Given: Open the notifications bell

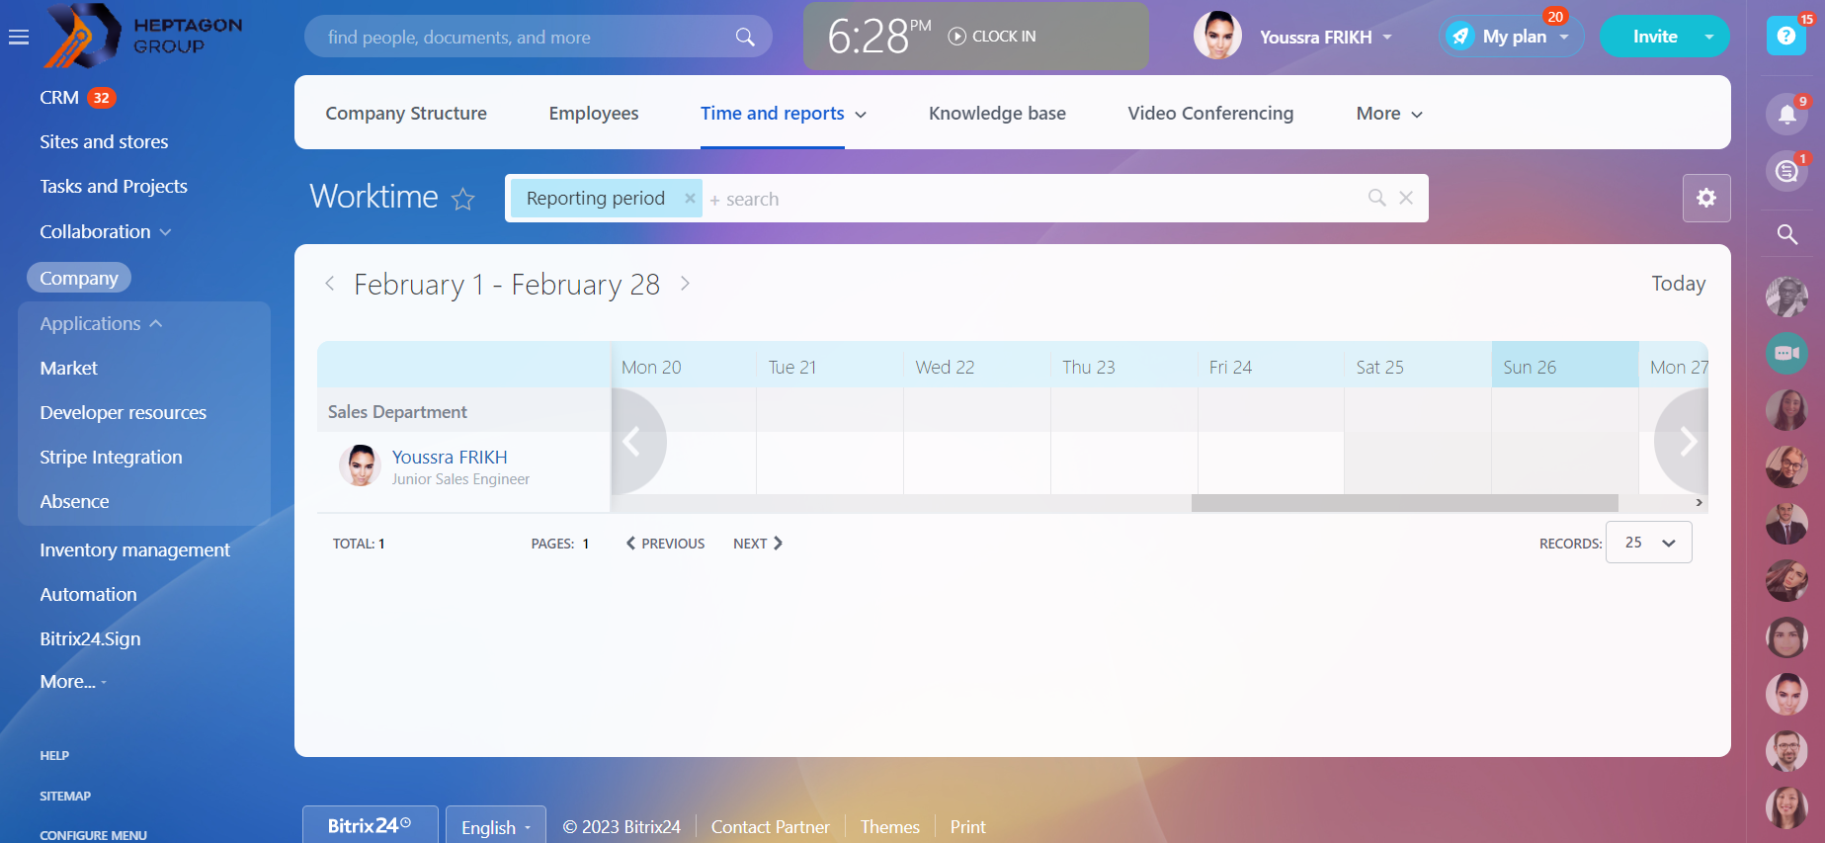Looking at the screenshot, I should pos(1786,114).
